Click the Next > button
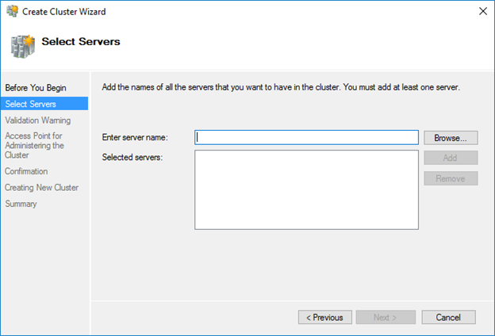Screen dimensions: 495x336 point(386,317)
